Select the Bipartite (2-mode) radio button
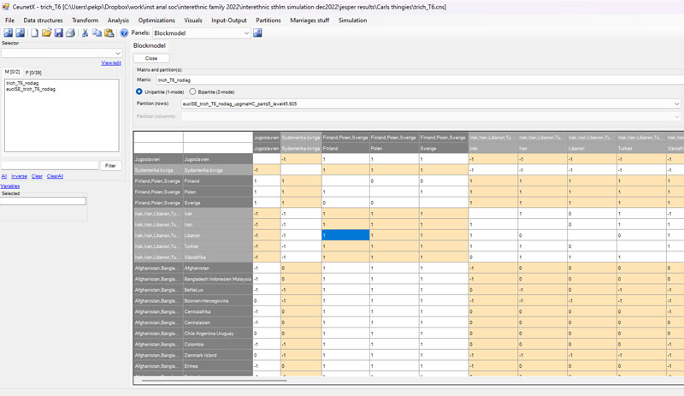 pyautogui.click(x=193, y=92)
